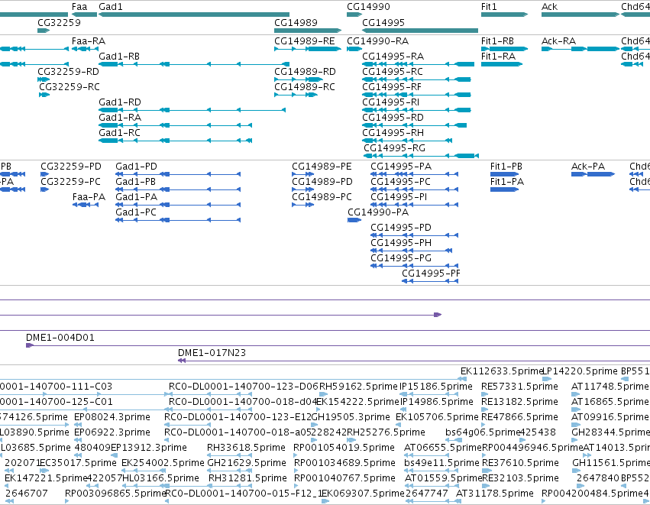Click protein CG14995-PG

(x=401, y=258)
